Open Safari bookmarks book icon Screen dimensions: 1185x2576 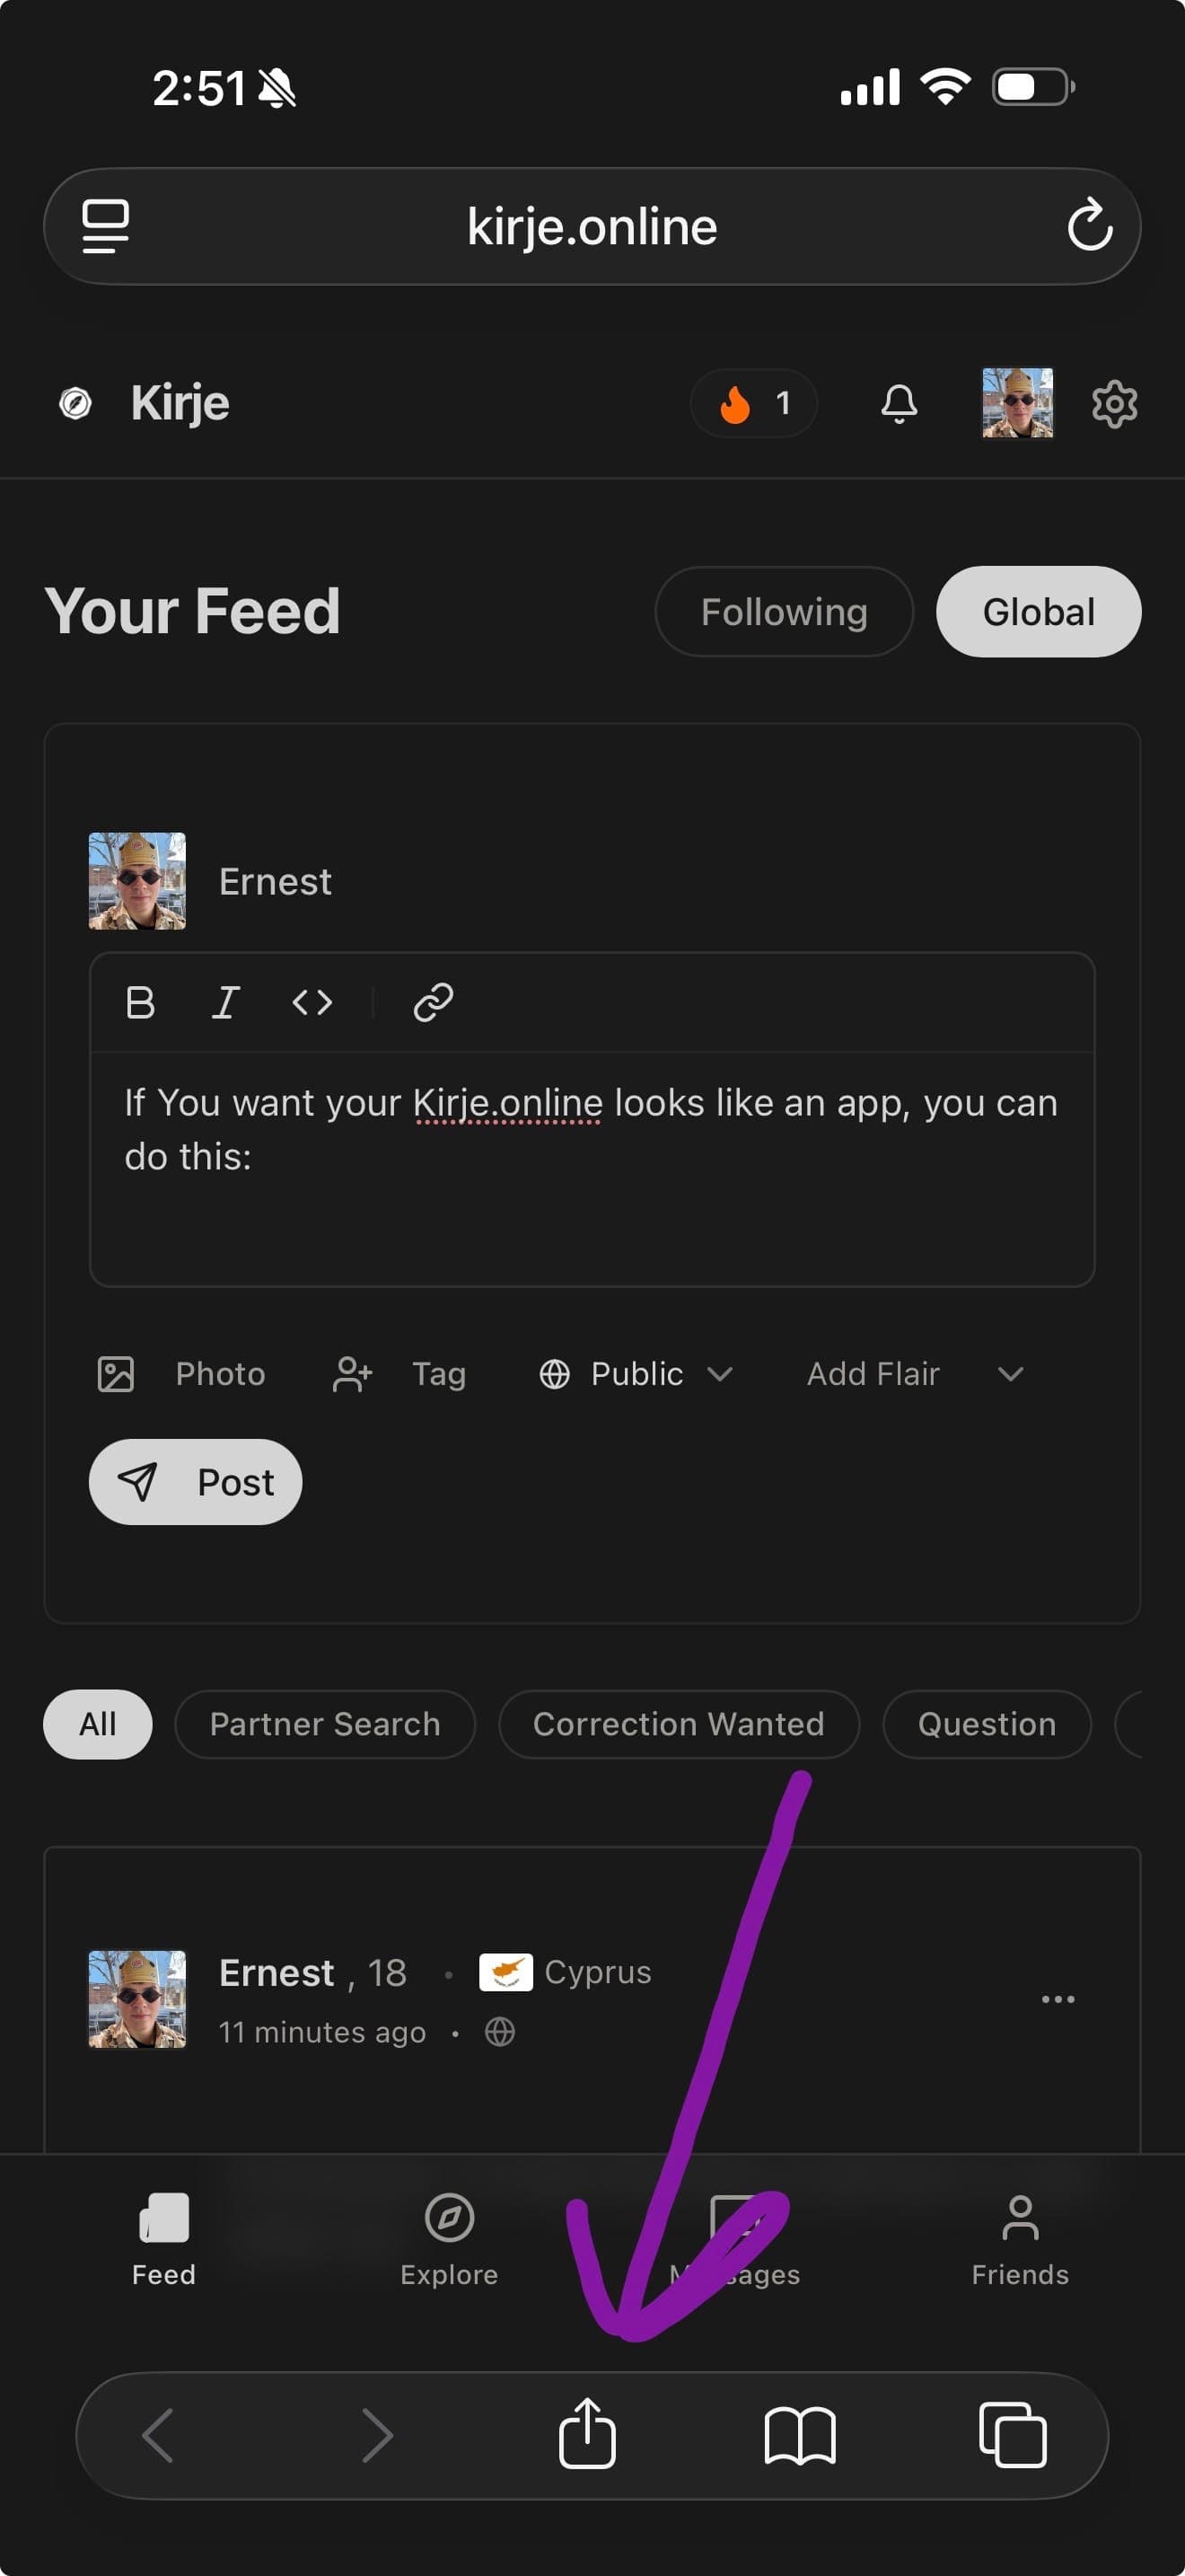click(799, 2436)
